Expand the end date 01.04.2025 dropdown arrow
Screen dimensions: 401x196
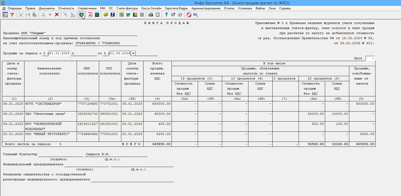[133, 53]
